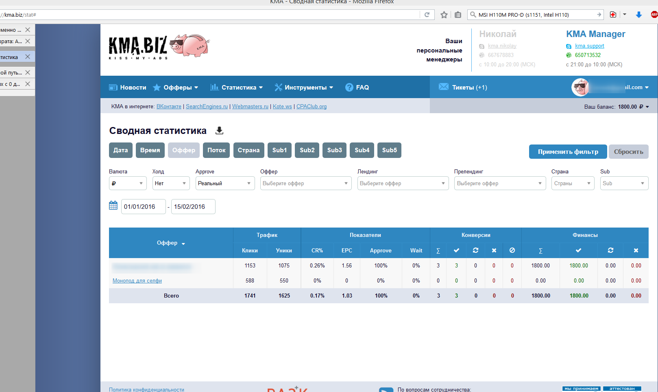Click the user avatar pig icon
Viewport: 658px width, 392px height.
tap(580, 87)
